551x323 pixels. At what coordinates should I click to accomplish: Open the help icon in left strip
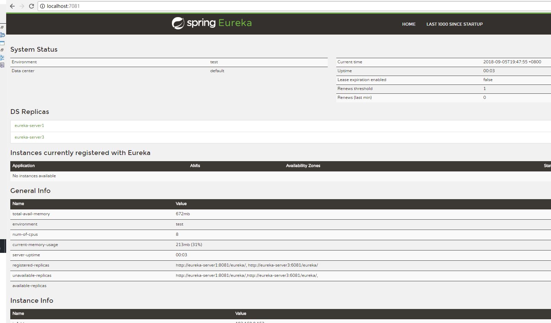[2, 35]
